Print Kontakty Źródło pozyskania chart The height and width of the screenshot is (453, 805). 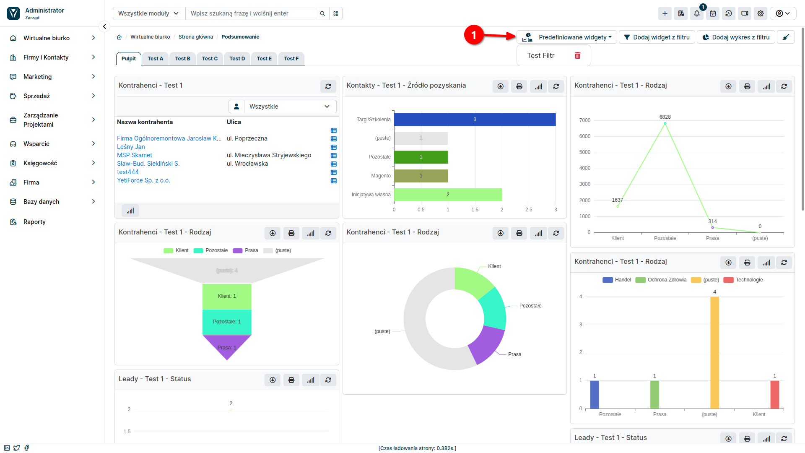(x=519, y=86)
